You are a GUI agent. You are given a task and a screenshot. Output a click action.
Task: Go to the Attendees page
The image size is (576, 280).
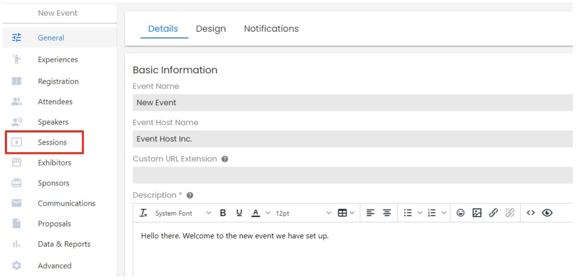coord(55,101)
